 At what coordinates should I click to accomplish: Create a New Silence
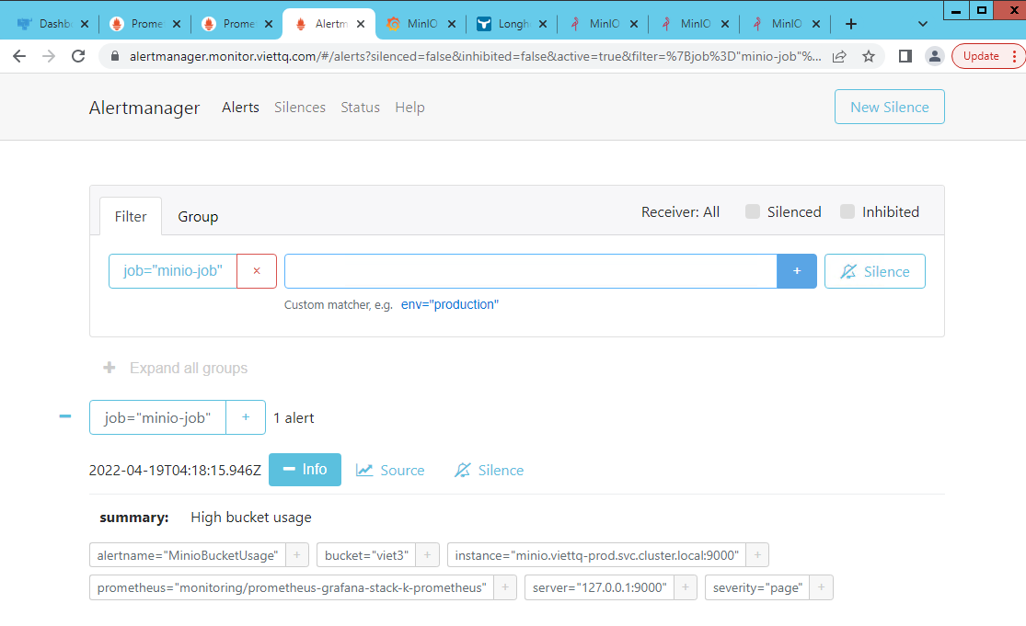(x=889, y=107)
